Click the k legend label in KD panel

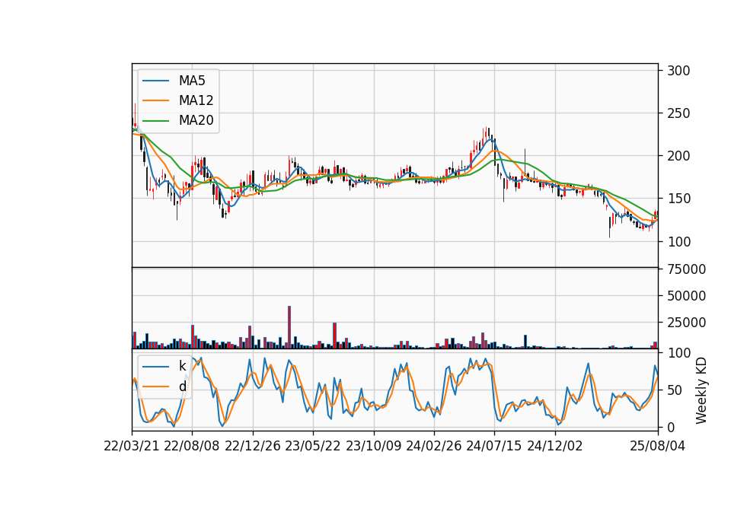pos(182,366)
